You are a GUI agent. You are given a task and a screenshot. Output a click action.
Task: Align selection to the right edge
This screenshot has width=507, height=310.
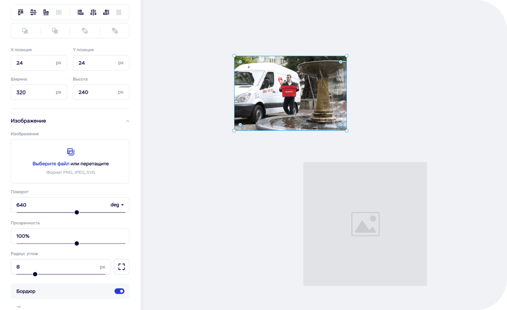106,12
